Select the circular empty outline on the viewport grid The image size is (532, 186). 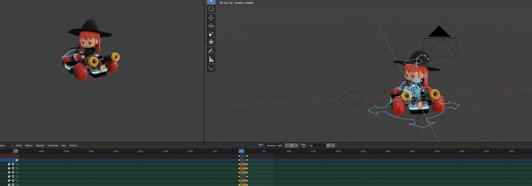(351, 99)
